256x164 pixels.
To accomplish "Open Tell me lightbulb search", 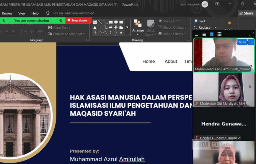I will tap(48, 13).
